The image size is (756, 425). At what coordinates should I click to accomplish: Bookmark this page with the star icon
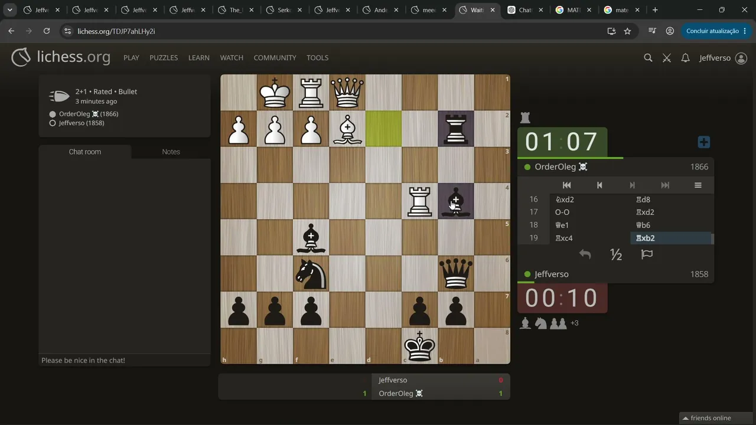(627, 31)
